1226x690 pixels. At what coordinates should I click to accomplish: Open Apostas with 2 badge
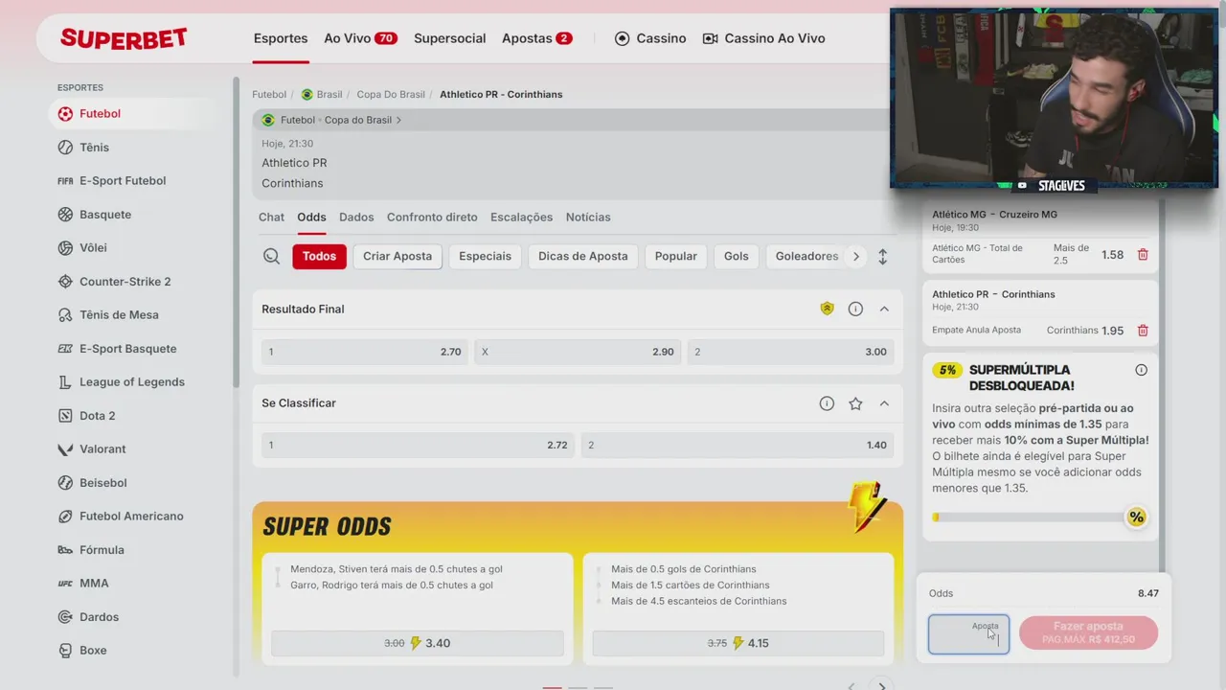point(537,38)
